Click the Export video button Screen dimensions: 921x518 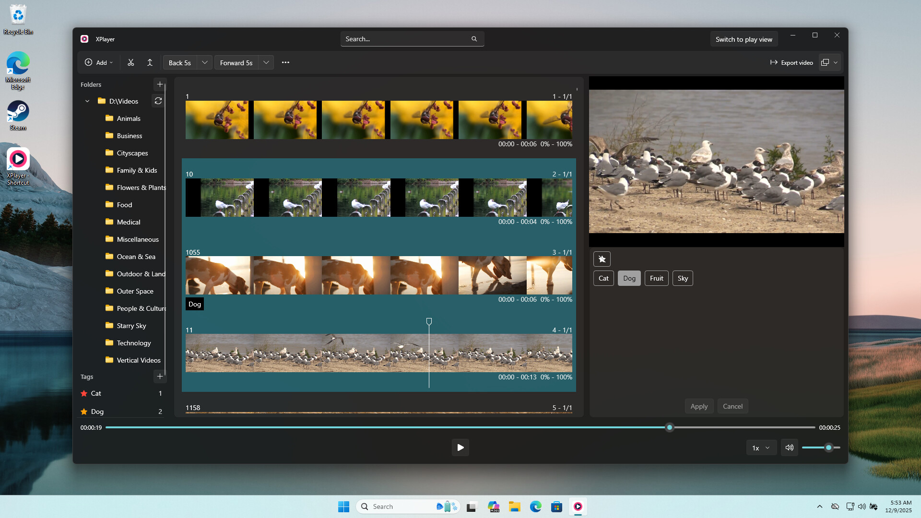(791, 62)
